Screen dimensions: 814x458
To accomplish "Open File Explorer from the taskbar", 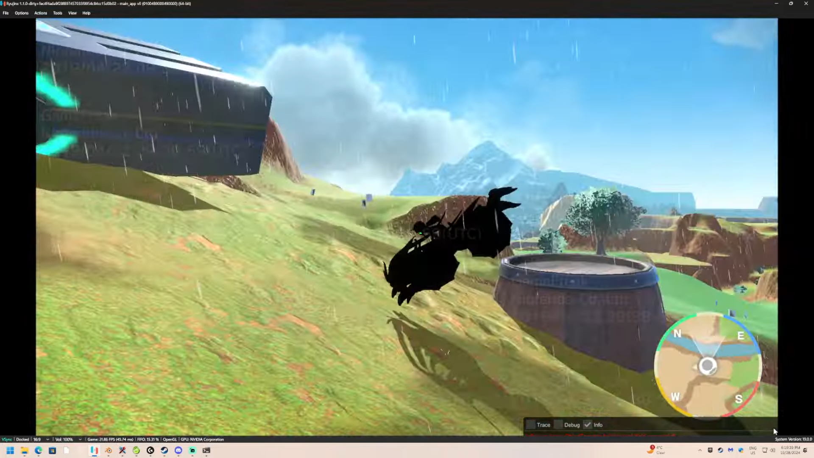I will (x=24, y=450).
